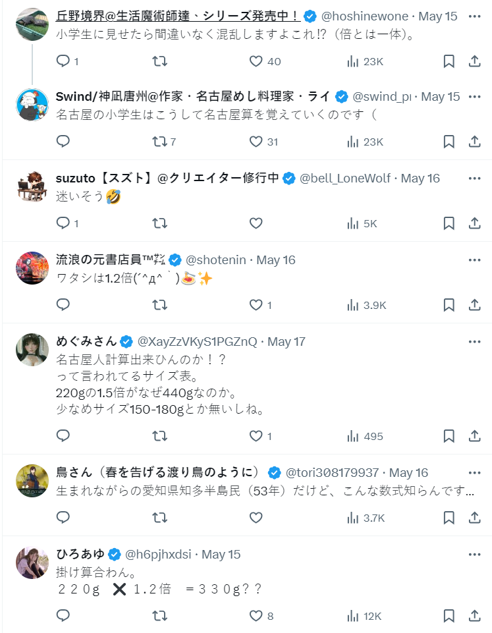The width and height of the screenshot is (492, 633).
Task: Retweet the ひろあゆ multiplication tweet
Action: pyautogui.click(x=159, y=616)
